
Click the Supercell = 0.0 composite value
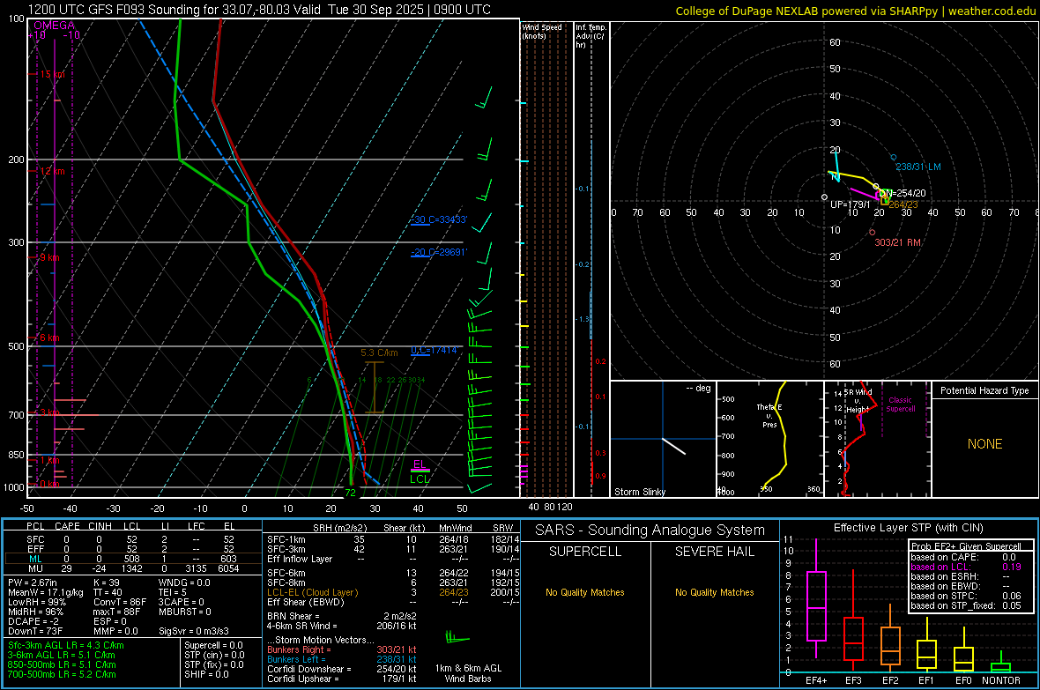coord(213,645)
